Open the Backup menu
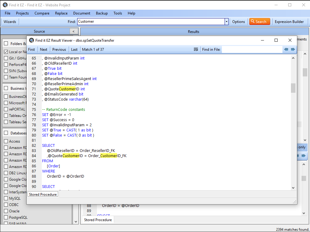This screenshot has width=310, height=232. [x=102, y=13]
